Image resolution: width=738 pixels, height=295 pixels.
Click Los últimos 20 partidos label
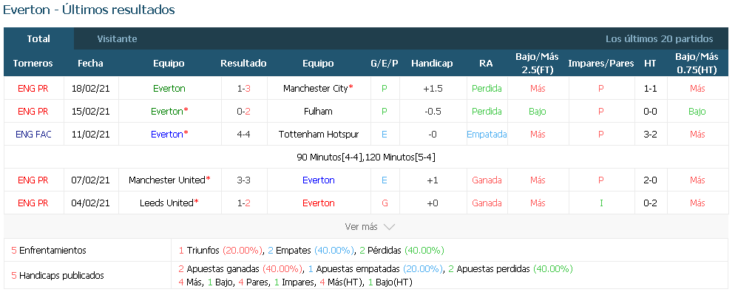tap(659, 39)
